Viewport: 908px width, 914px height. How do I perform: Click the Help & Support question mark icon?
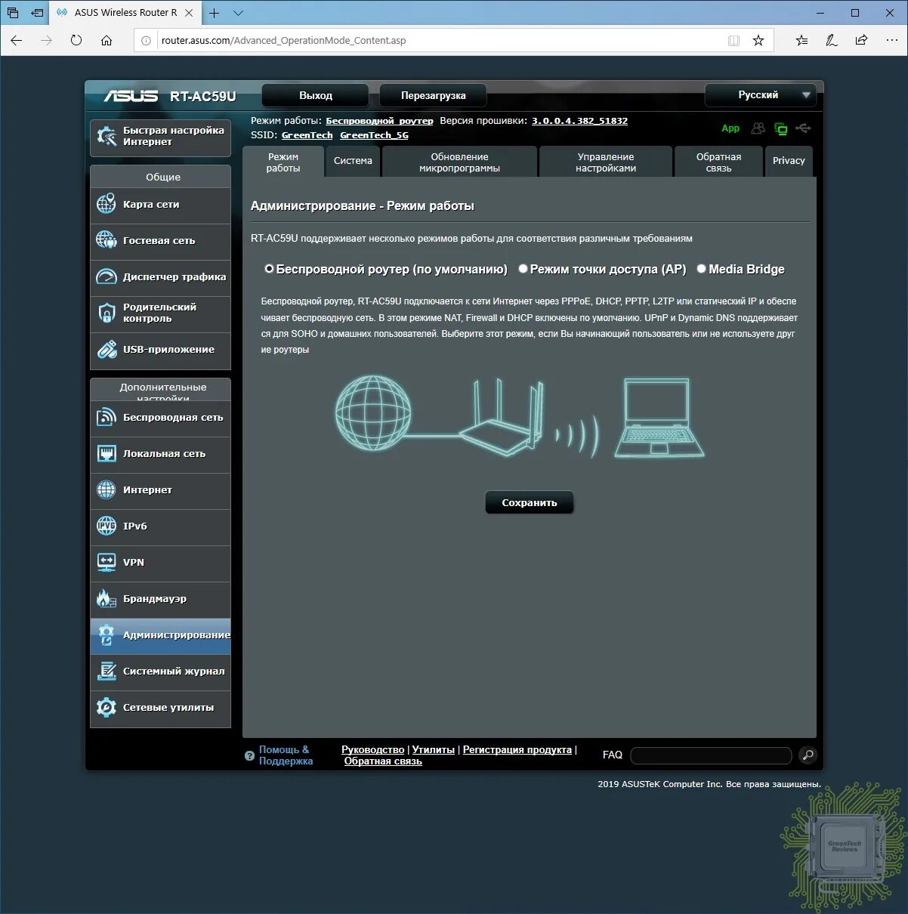(249, 755)
